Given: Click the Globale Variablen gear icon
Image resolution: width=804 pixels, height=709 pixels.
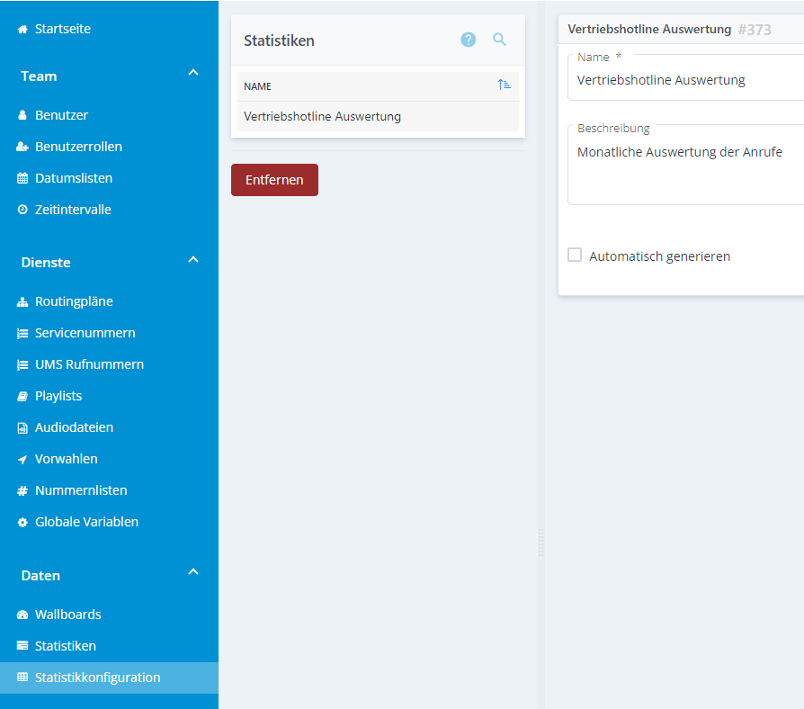Looking at the screenshot, I should (x=22, y=523).
